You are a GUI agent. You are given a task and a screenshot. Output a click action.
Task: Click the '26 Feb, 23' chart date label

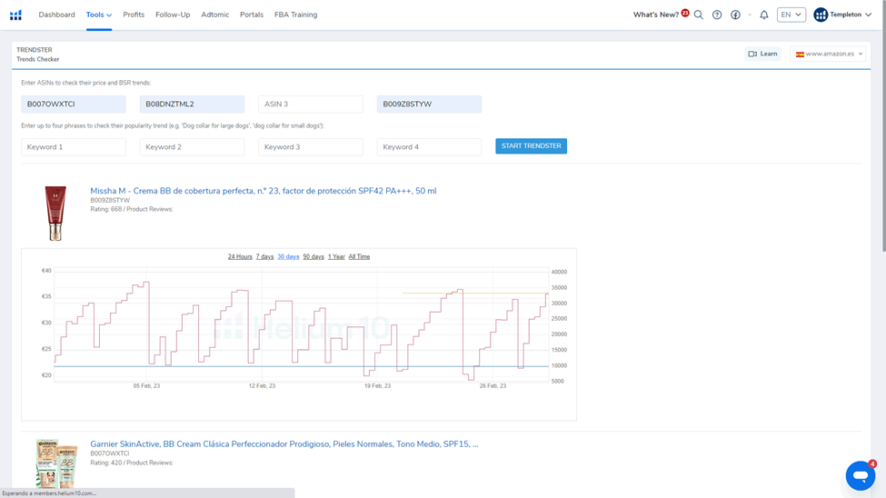[493, 386]
